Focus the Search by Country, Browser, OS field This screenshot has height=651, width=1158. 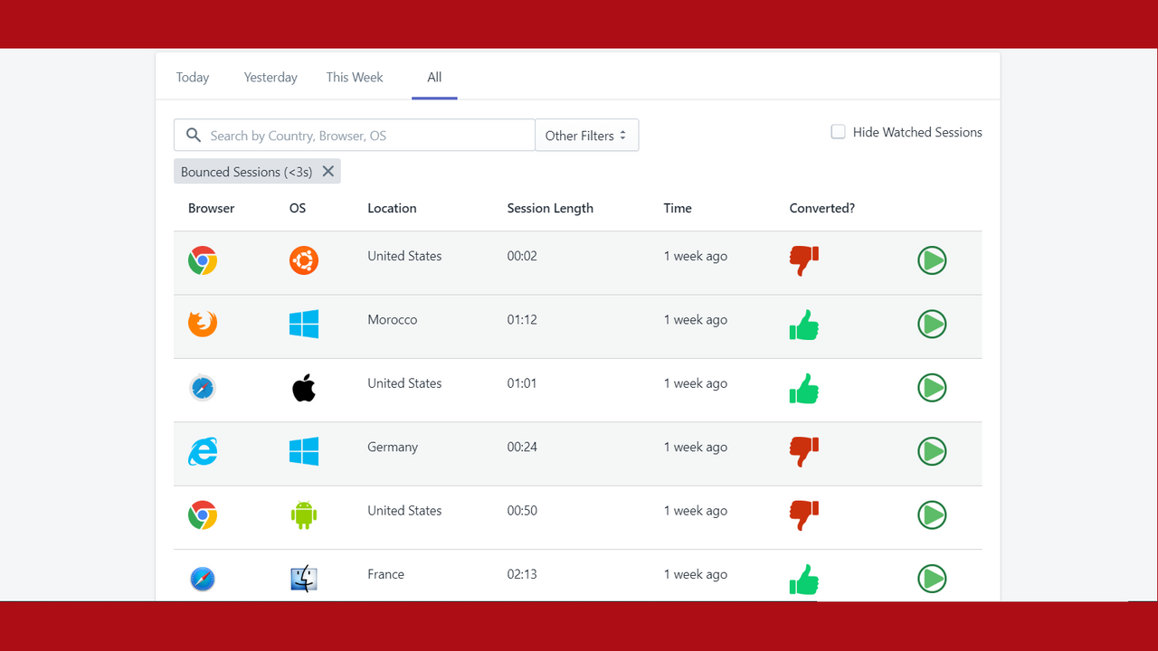355,135
